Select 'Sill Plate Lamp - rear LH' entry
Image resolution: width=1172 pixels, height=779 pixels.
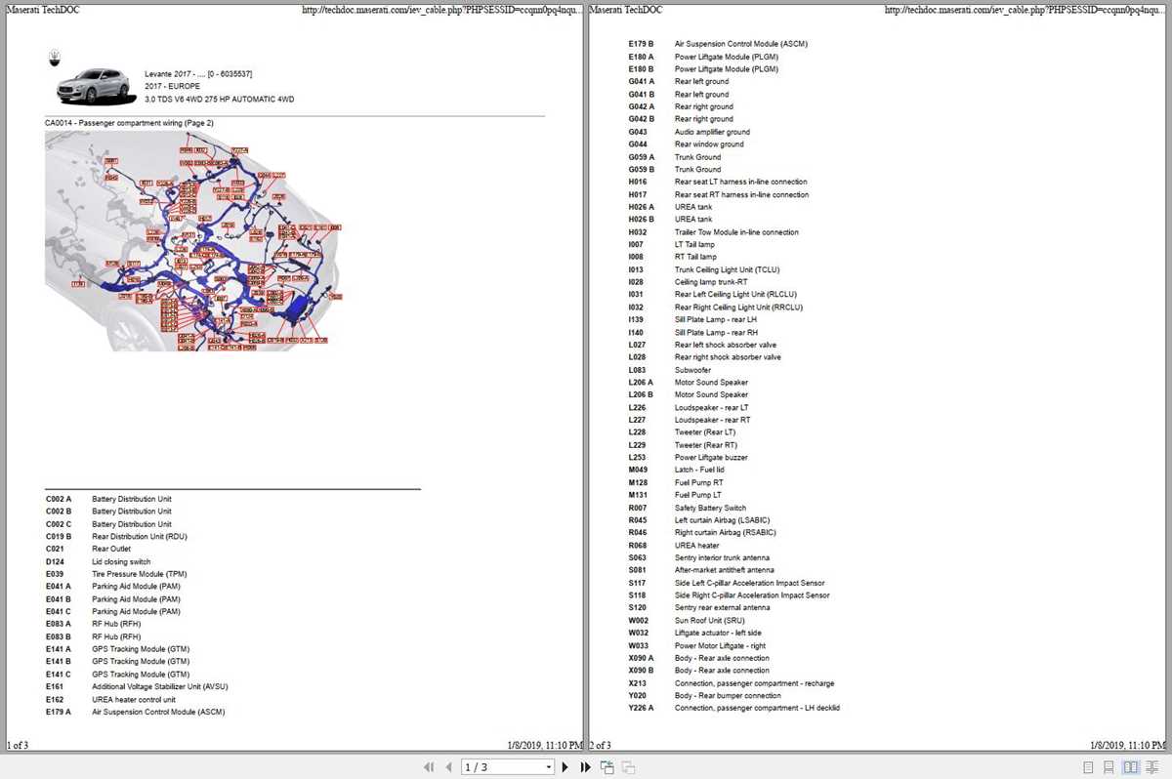[x=716, y=320]
